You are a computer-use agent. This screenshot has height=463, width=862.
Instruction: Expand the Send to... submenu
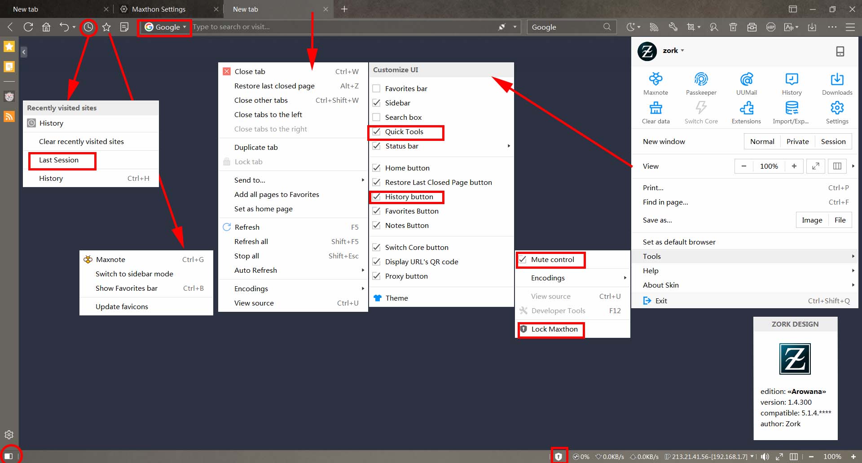(x=293, y=180)
